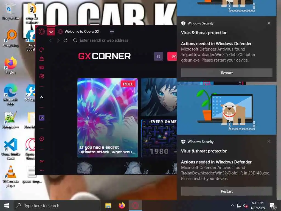Open sidebar three-dots setup menu

coord(42,170)
